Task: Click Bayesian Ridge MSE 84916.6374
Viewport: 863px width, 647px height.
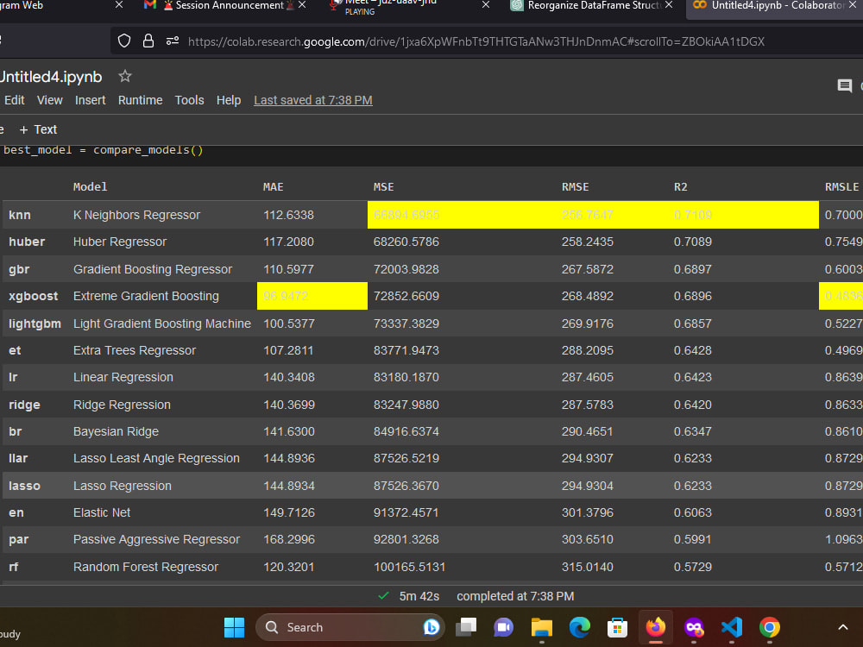Action: 406,432
